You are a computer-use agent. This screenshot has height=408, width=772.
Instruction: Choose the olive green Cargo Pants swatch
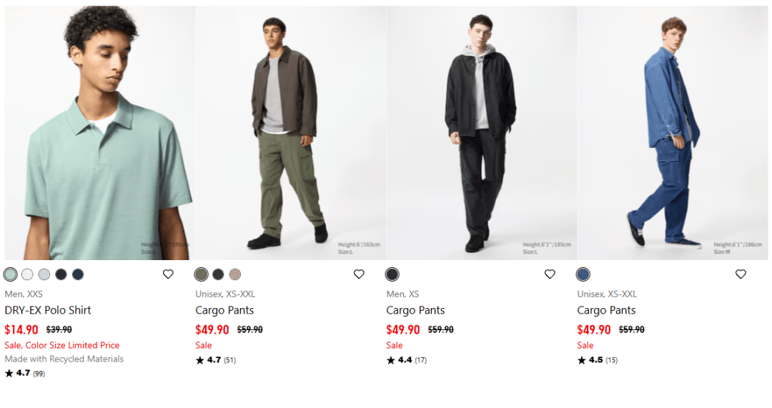[x=201, y=274]
